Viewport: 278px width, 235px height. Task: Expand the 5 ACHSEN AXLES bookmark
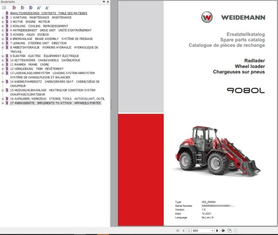coord(3,35)
